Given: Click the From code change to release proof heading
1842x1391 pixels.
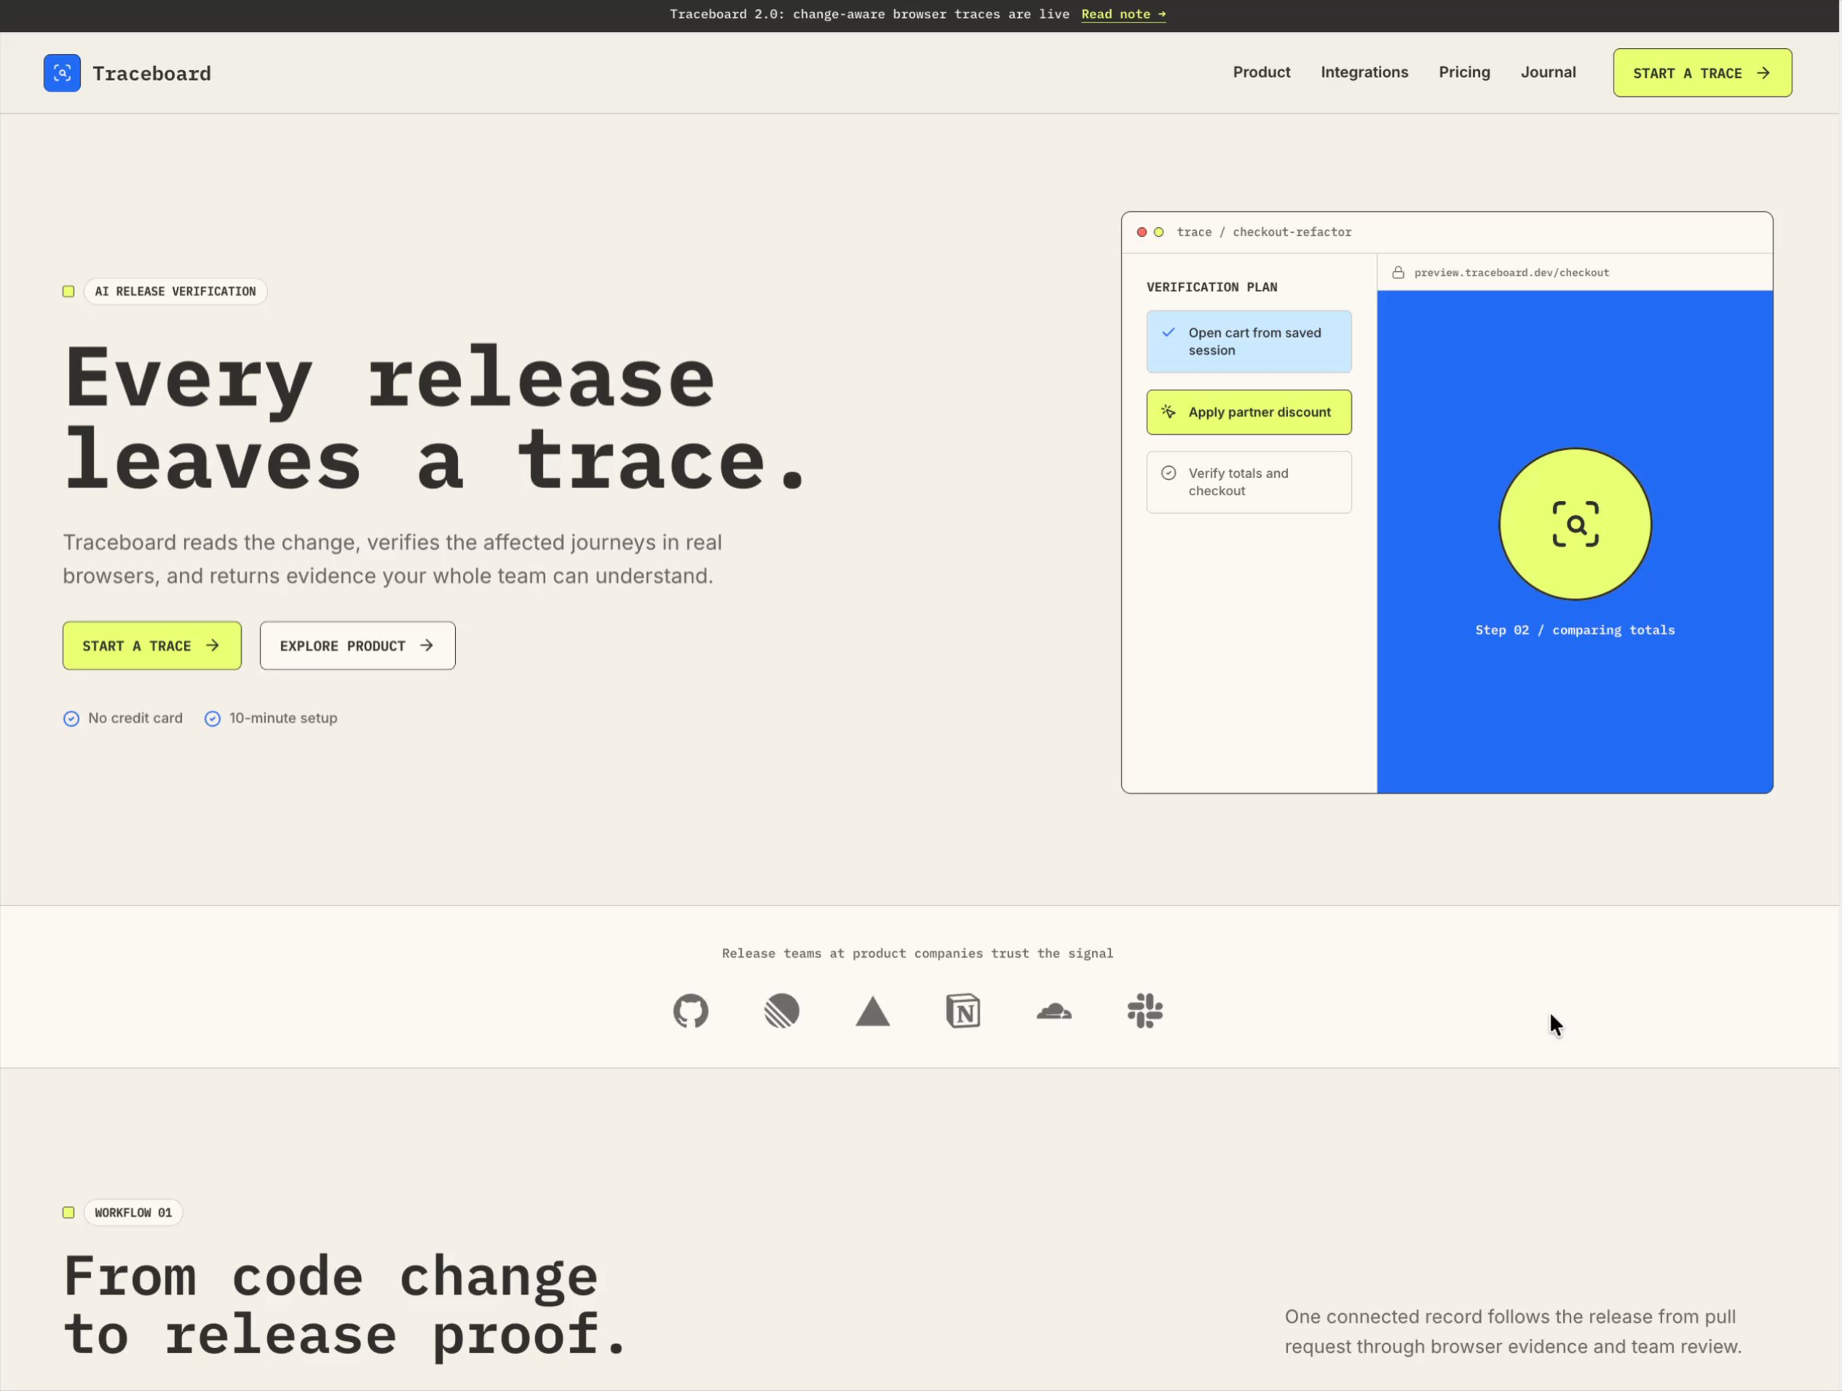Looking at the screenshot, I should pos(346,1306).
